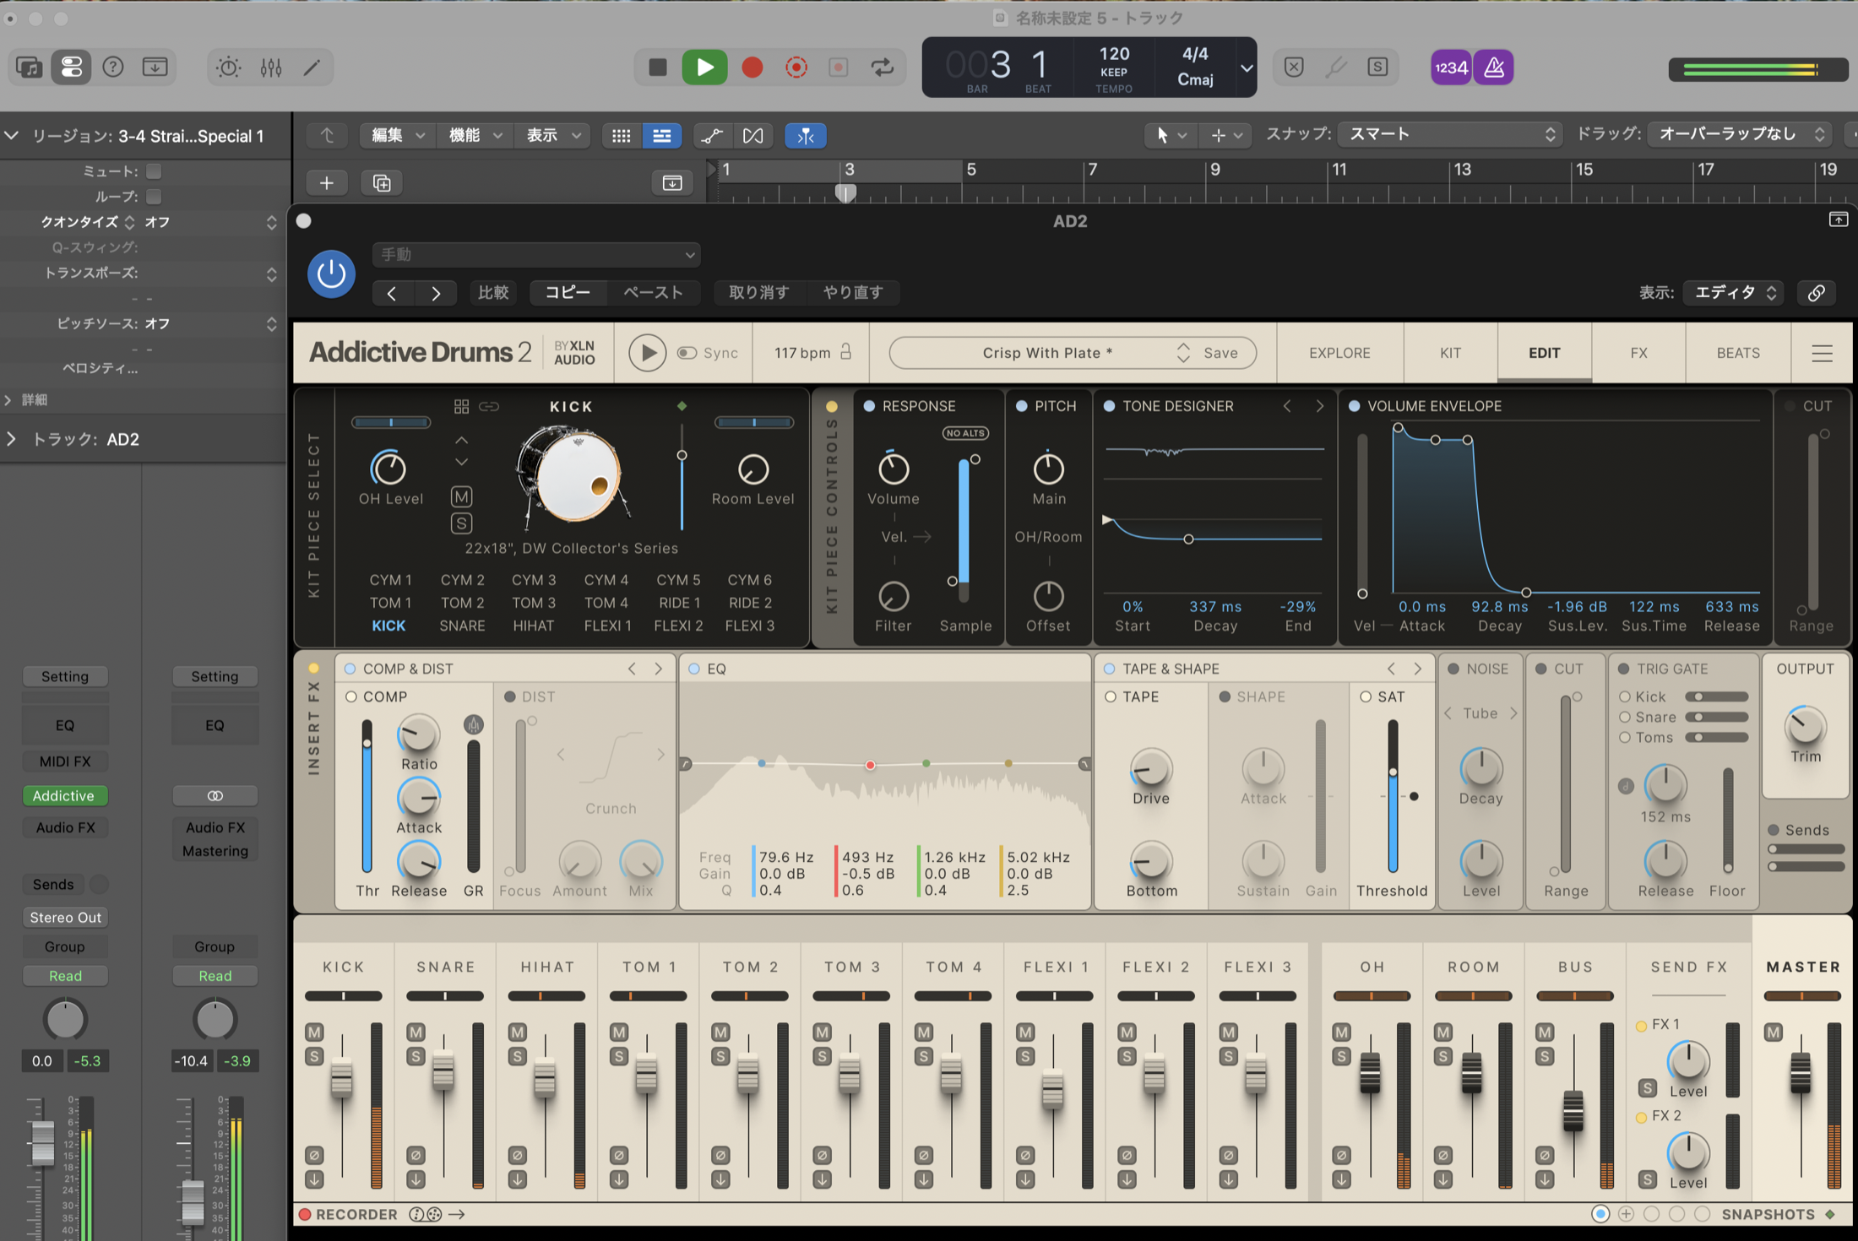Click the green Play button
The width and height of the screenshot is (1858, 1241).
click(x=704, y=67)
